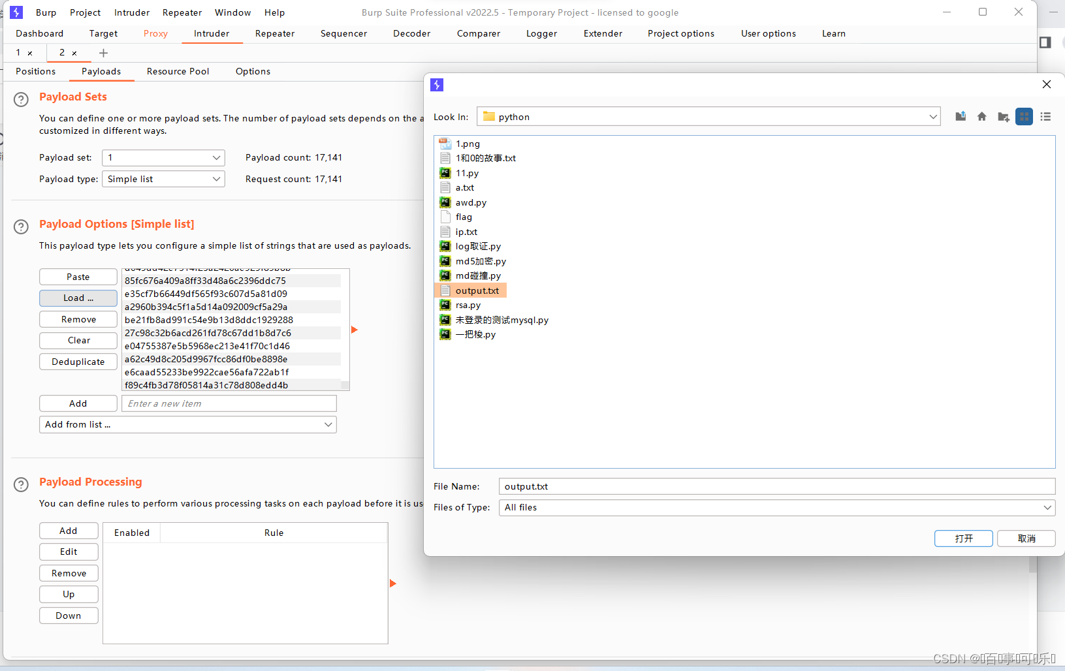The height and width of the screenshot is (671, 1065).
Task: Open help for Payload Processing
Action: [x=21, y=484]
